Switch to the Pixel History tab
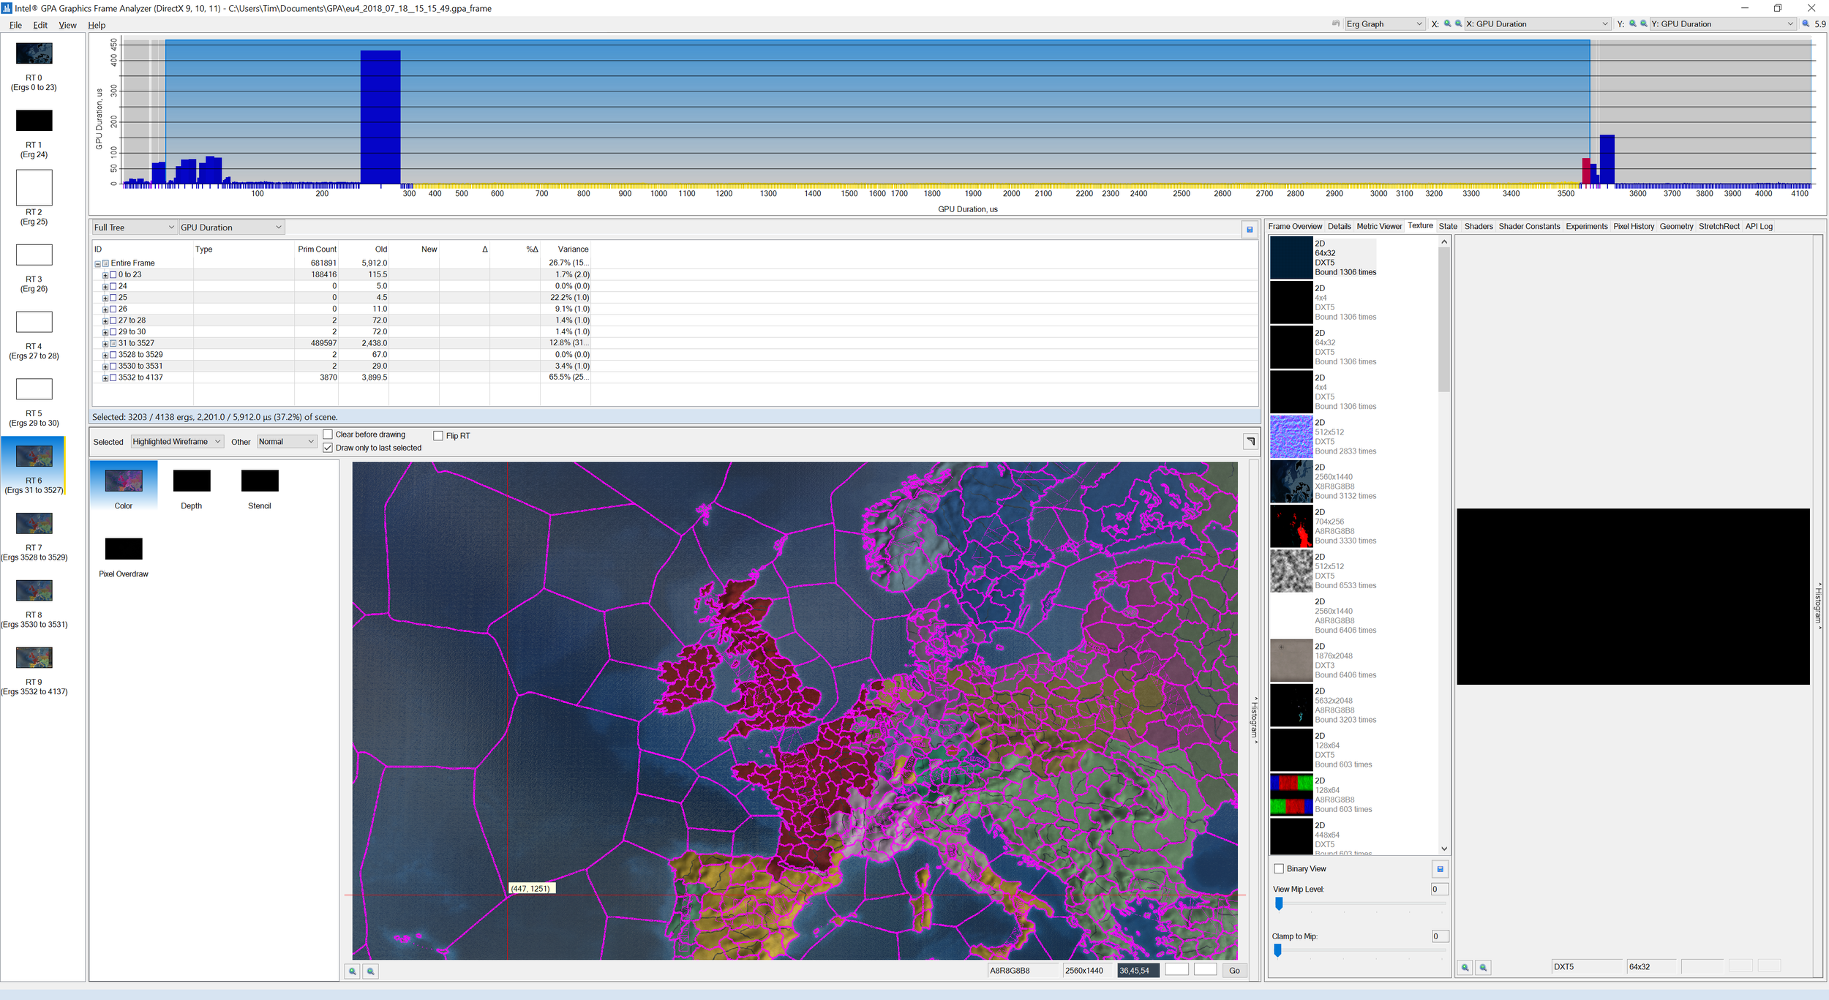Screen dimensions: 1829x1000 [1634, 227]
